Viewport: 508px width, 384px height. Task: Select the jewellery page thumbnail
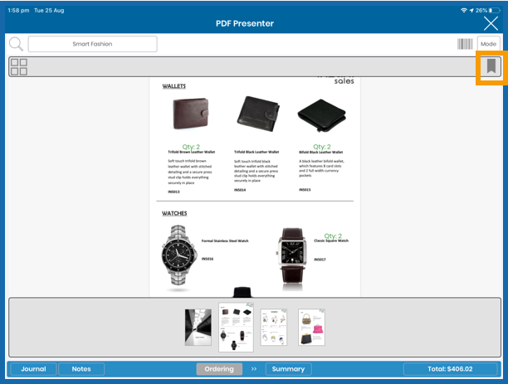(274, 327)
